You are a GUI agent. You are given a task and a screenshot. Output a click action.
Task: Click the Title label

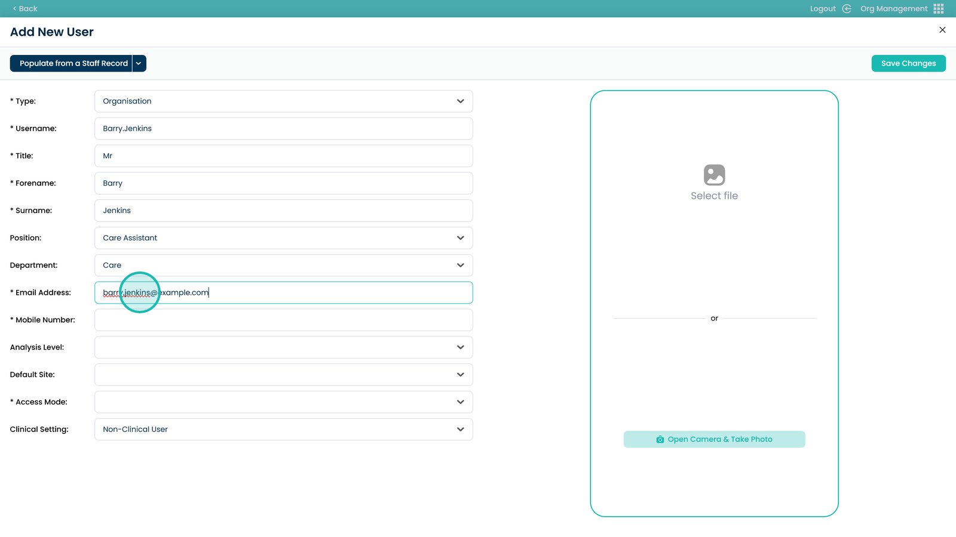click(22, 156)
